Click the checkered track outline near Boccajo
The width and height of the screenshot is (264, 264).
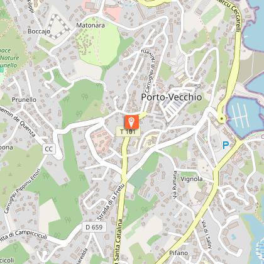click(58, 27)
